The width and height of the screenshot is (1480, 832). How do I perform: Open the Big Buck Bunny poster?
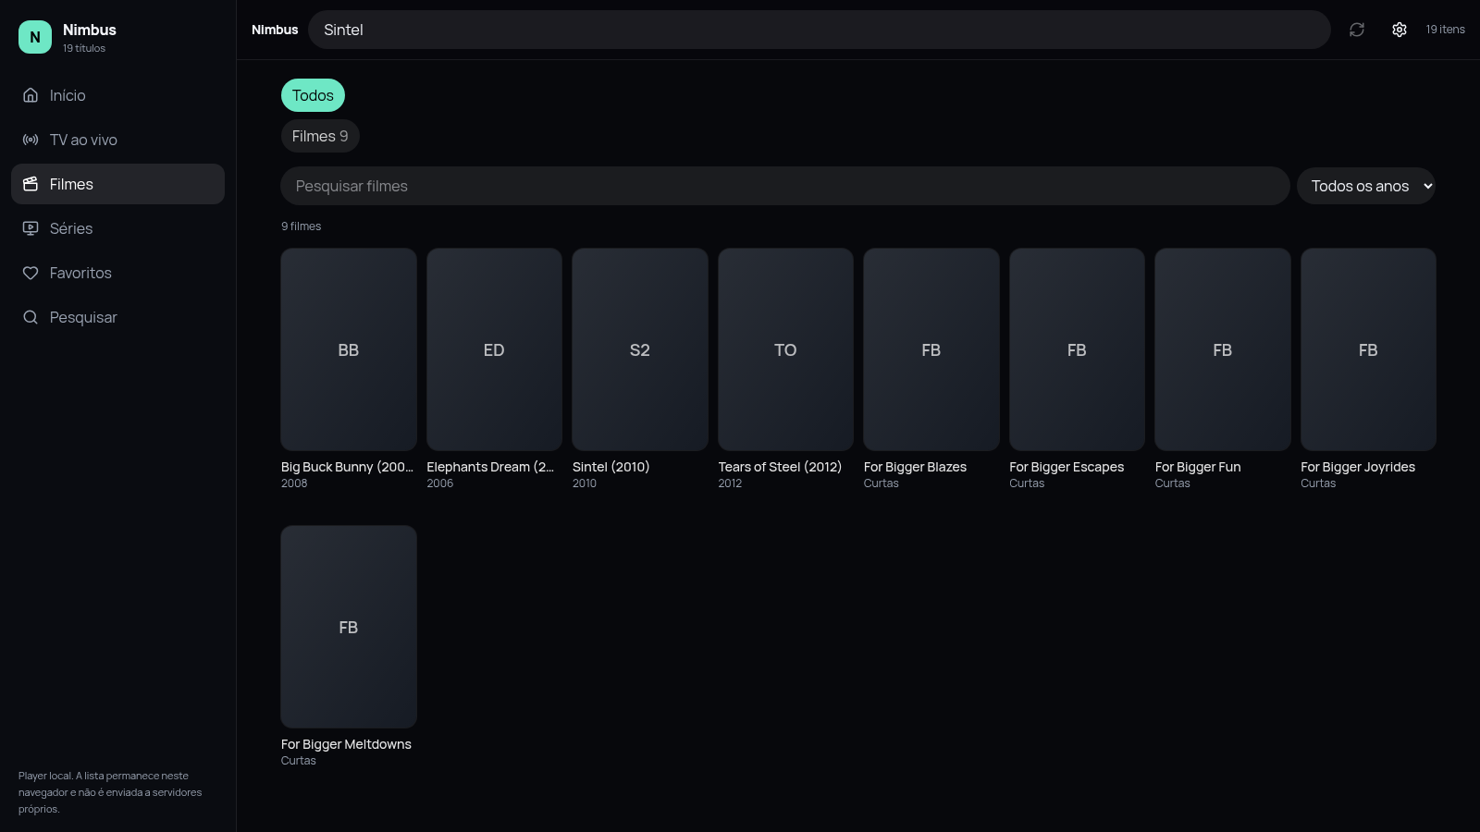coord(349,349)
